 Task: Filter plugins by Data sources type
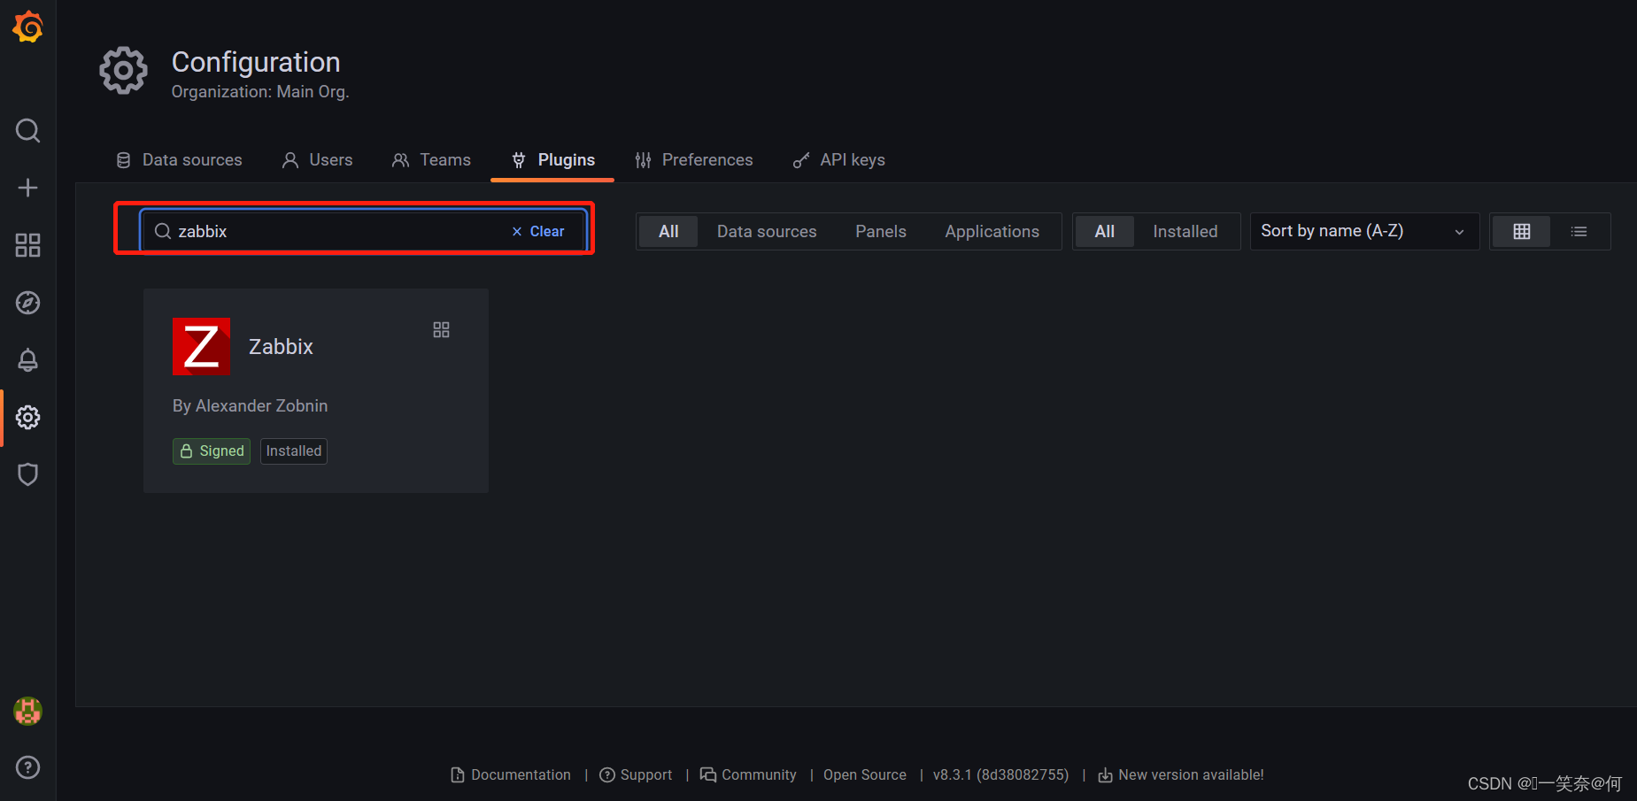[x=767, y=231]
